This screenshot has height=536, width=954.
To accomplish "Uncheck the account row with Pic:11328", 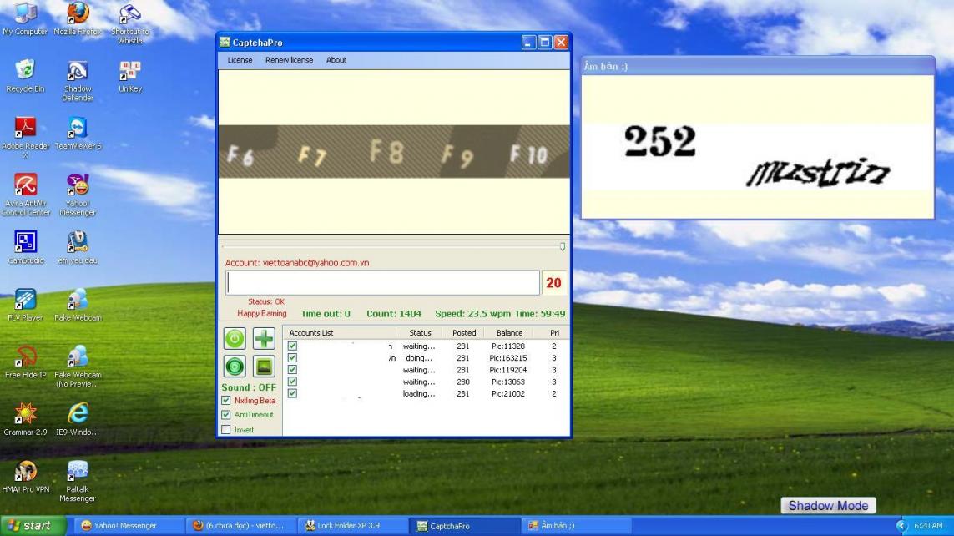I will tap(293, 346).
